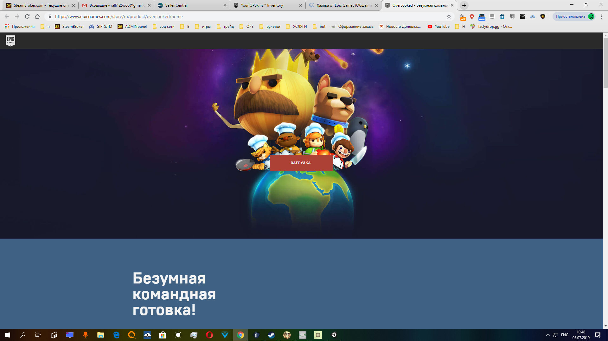Open the YouTube bookmark
608x341 pixels.
[x=438, y=27]
